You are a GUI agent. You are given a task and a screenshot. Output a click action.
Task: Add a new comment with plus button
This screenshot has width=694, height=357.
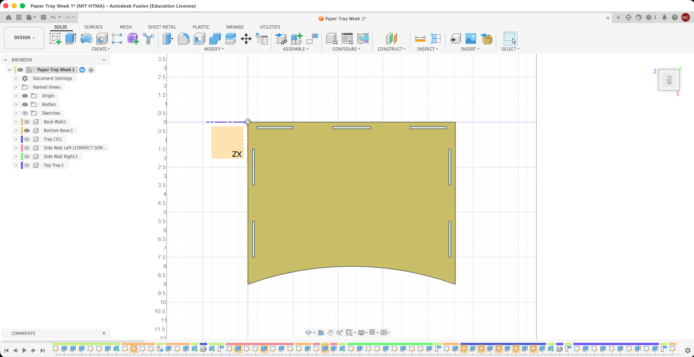point(104,333)
